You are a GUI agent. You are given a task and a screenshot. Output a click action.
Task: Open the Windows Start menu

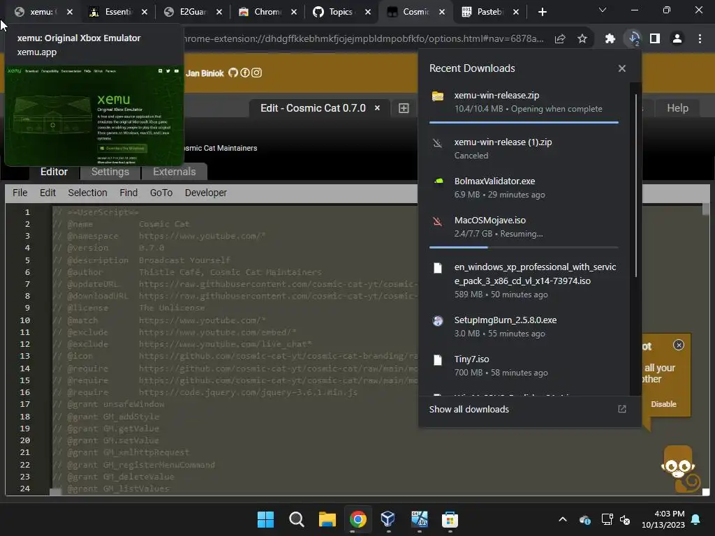coord(265,519)
